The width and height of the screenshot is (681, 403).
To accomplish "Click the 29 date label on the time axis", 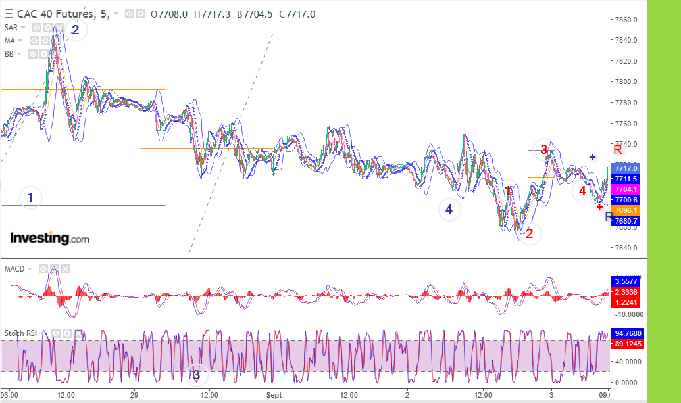I will click(134, 395).
